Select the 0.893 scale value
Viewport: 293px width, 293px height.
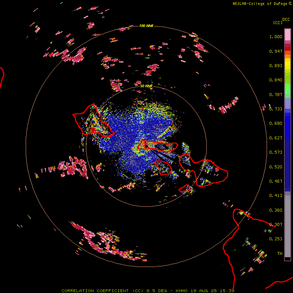276,65
